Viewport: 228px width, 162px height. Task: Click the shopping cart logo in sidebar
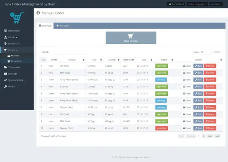click(17, 18)
